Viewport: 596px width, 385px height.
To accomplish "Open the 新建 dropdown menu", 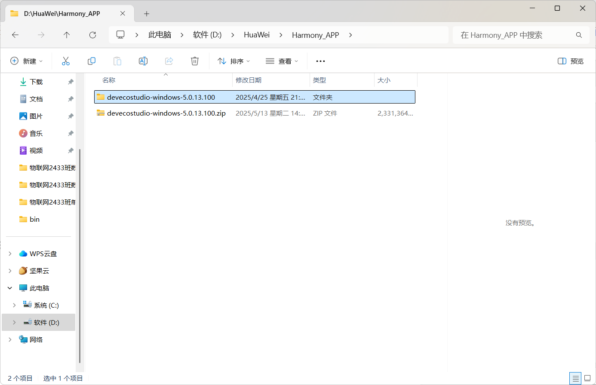I will 27,61.
